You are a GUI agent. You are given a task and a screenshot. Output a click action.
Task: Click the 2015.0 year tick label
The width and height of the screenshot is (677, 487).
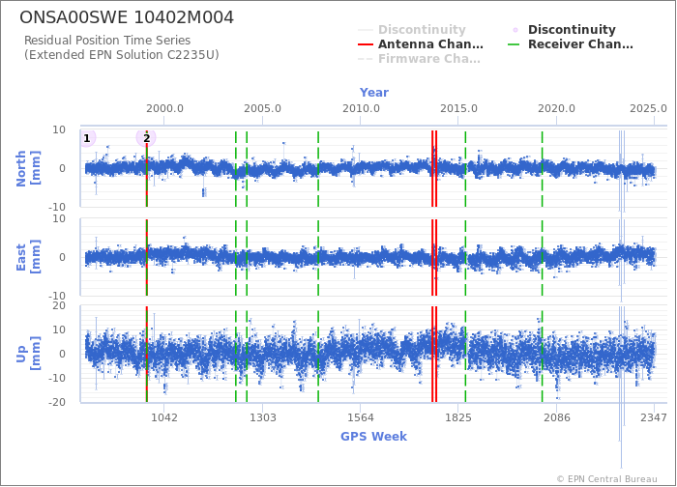pyautogui.click(x=458, y=108)
